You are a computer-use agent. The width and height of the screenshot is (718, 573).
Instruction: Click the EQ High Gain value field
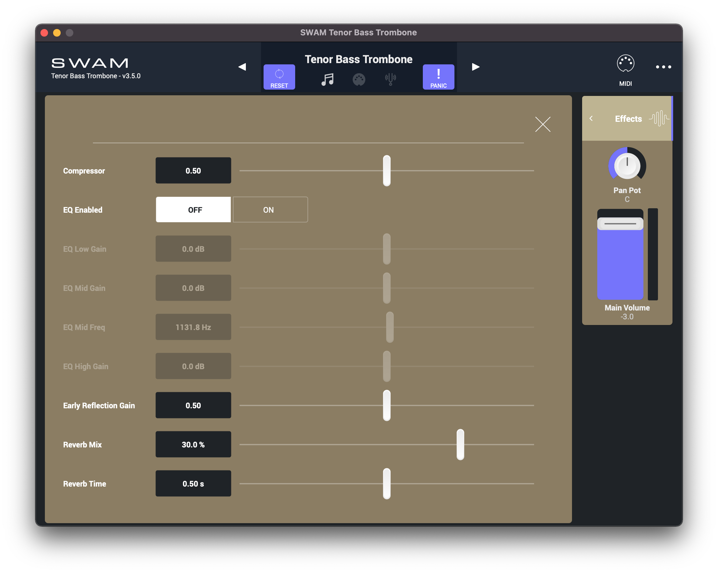point(193,366)
